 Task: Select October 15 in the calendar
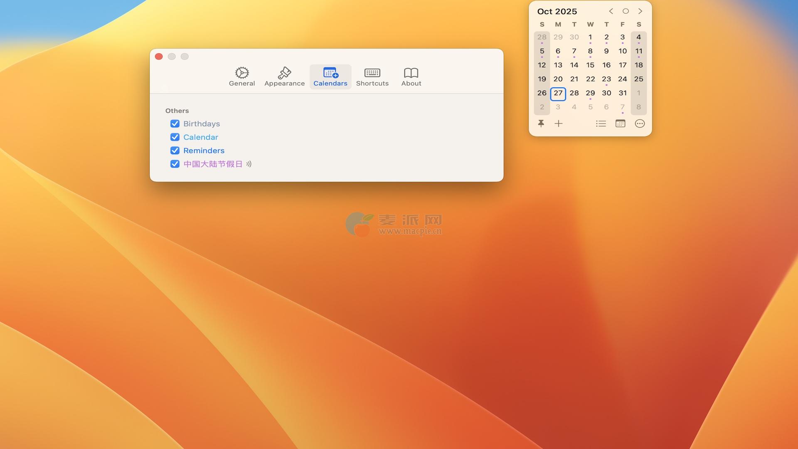590,65
